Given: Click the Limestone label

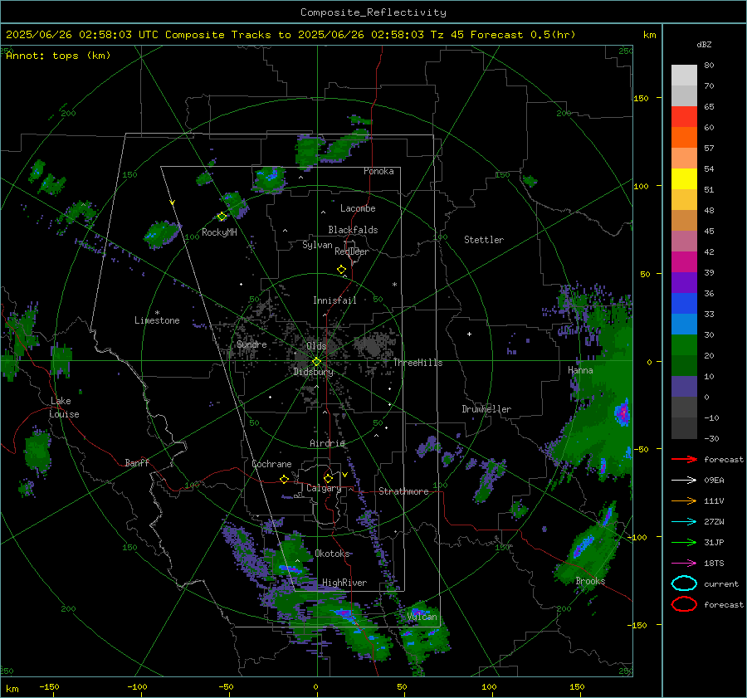Looking at the screenshot, I should (157, 320).
